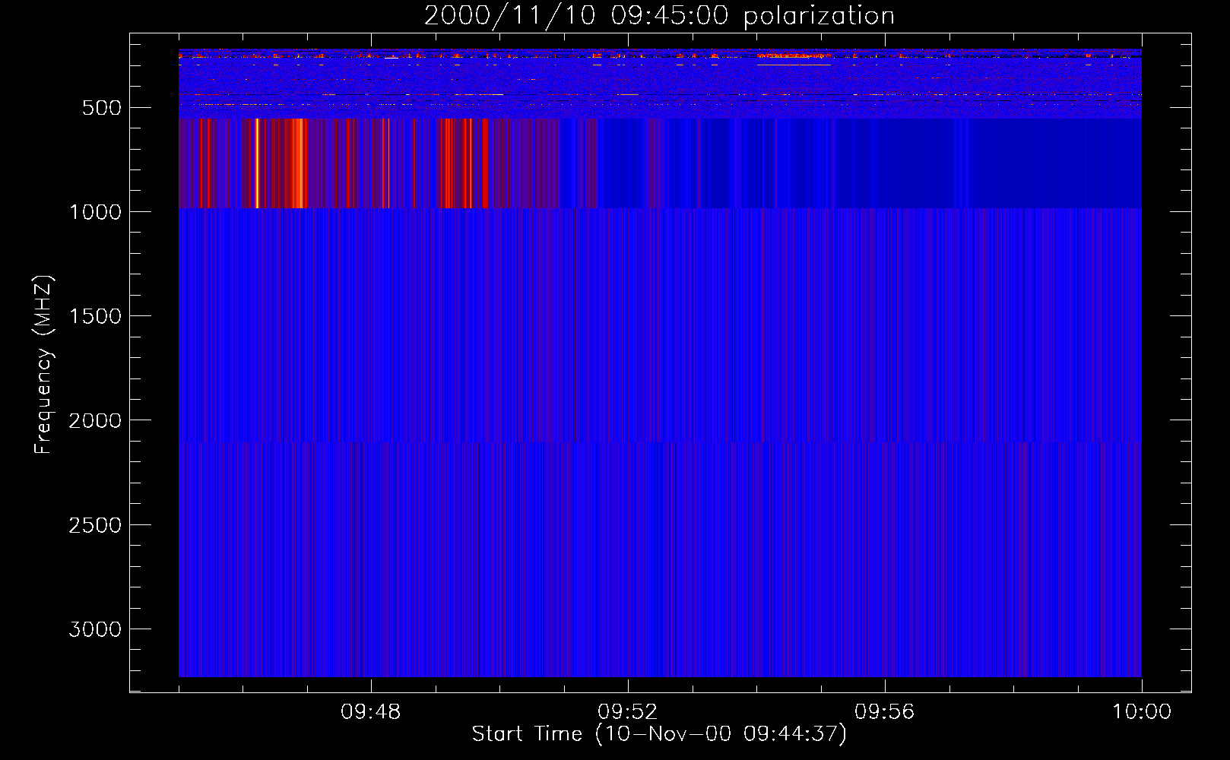Click the 3000 frequency tick label

pyautogui.click(x=95, y=629)
